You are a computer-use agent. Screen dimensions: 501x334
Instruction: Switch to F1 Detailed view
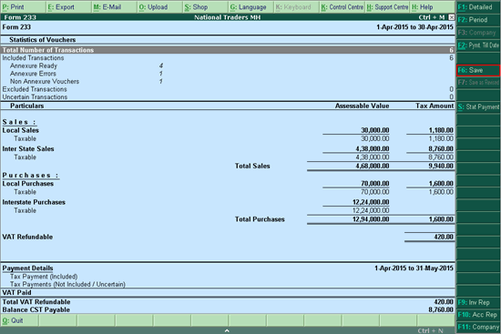(478, 7)
